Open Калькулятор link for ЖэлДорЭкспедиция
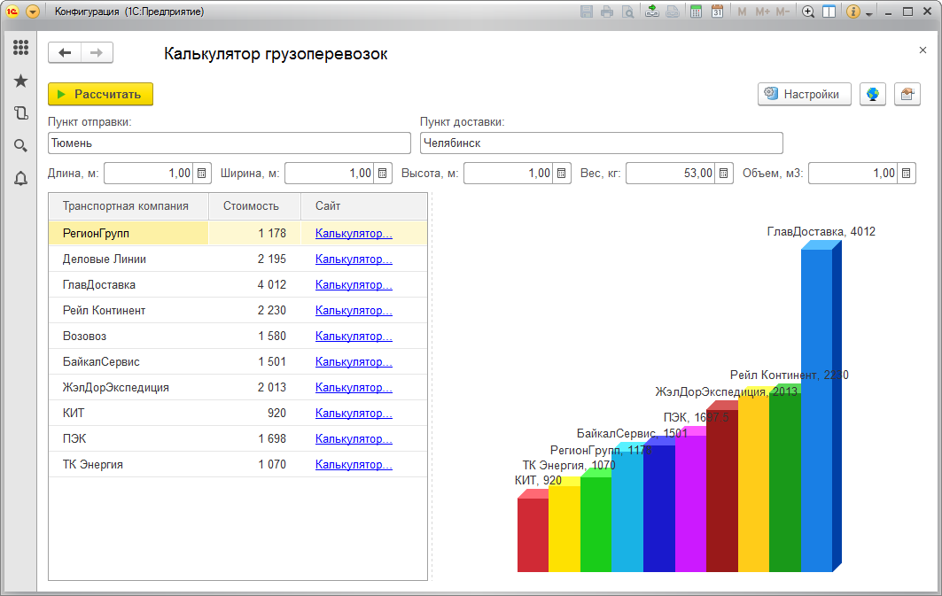The image size is (942, 596). coord(354,388)
